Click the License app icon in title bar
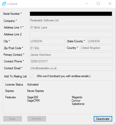This screenshot has width=116, height=125. coord(4,4)
